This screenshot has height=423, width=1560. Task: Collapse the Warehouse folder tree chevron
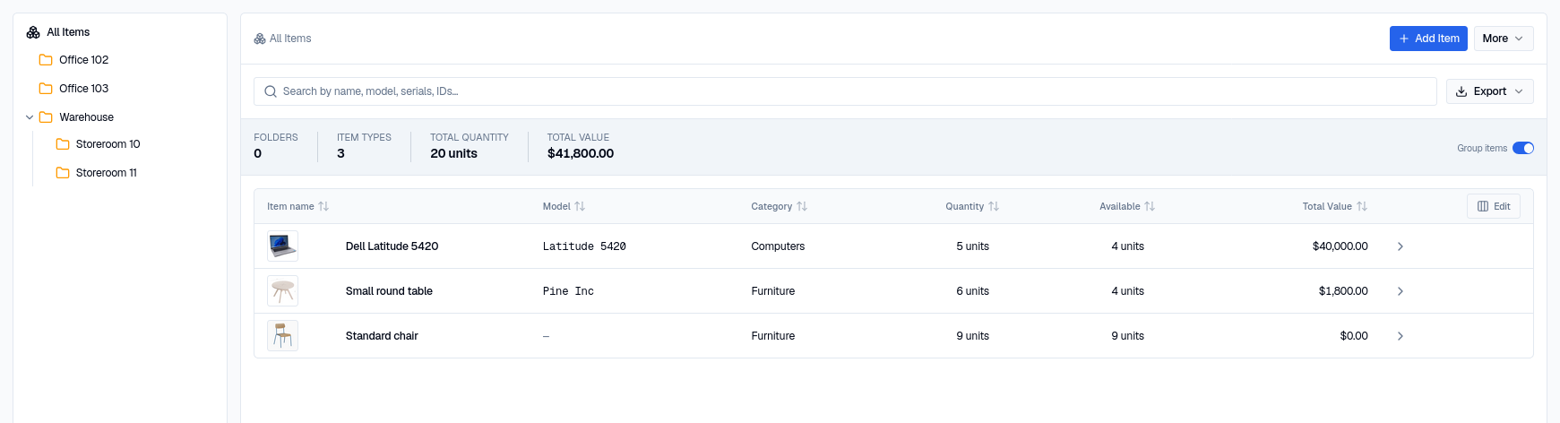(x=30, y=117)
